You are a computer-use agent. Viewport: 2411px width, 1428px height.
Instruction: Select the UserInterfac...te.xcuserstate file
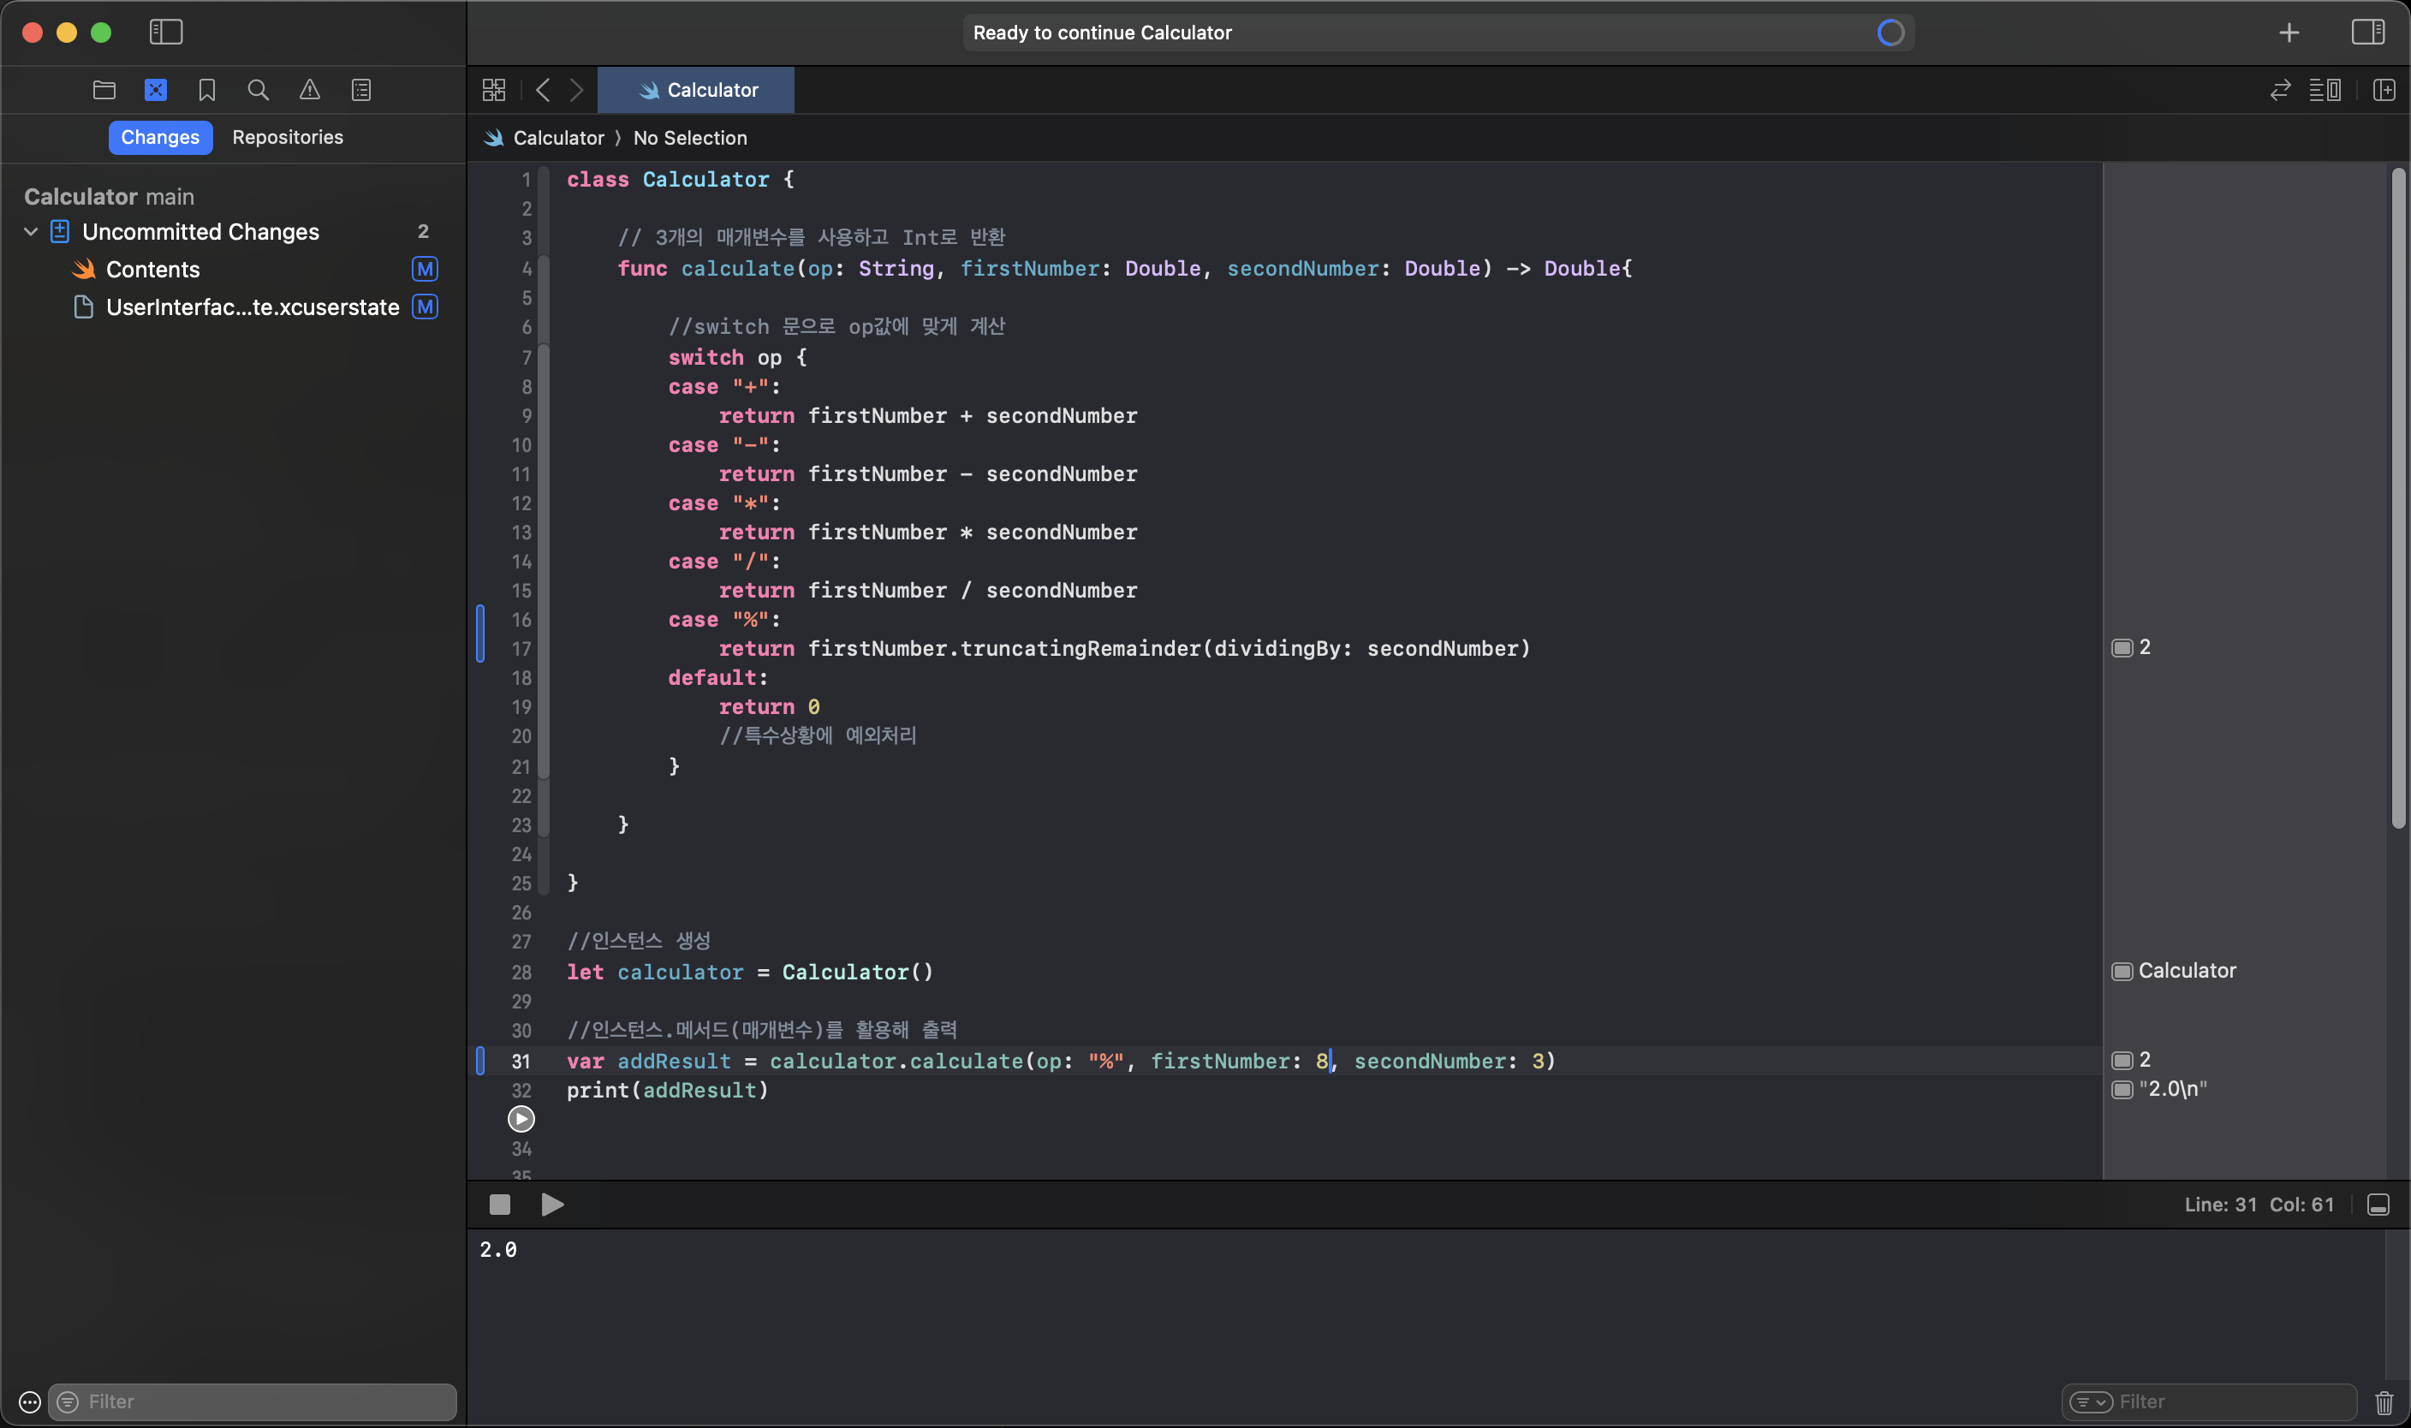[x=252, y=307]
